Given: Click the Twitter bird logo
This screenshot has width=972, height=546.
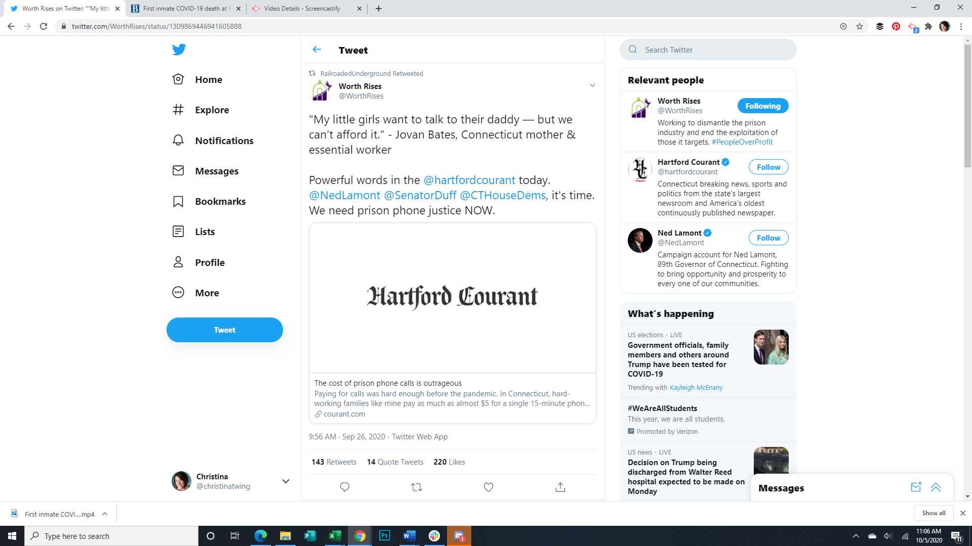Looking at the screenshot, I should pyautogui.click(x=179, y=50).
